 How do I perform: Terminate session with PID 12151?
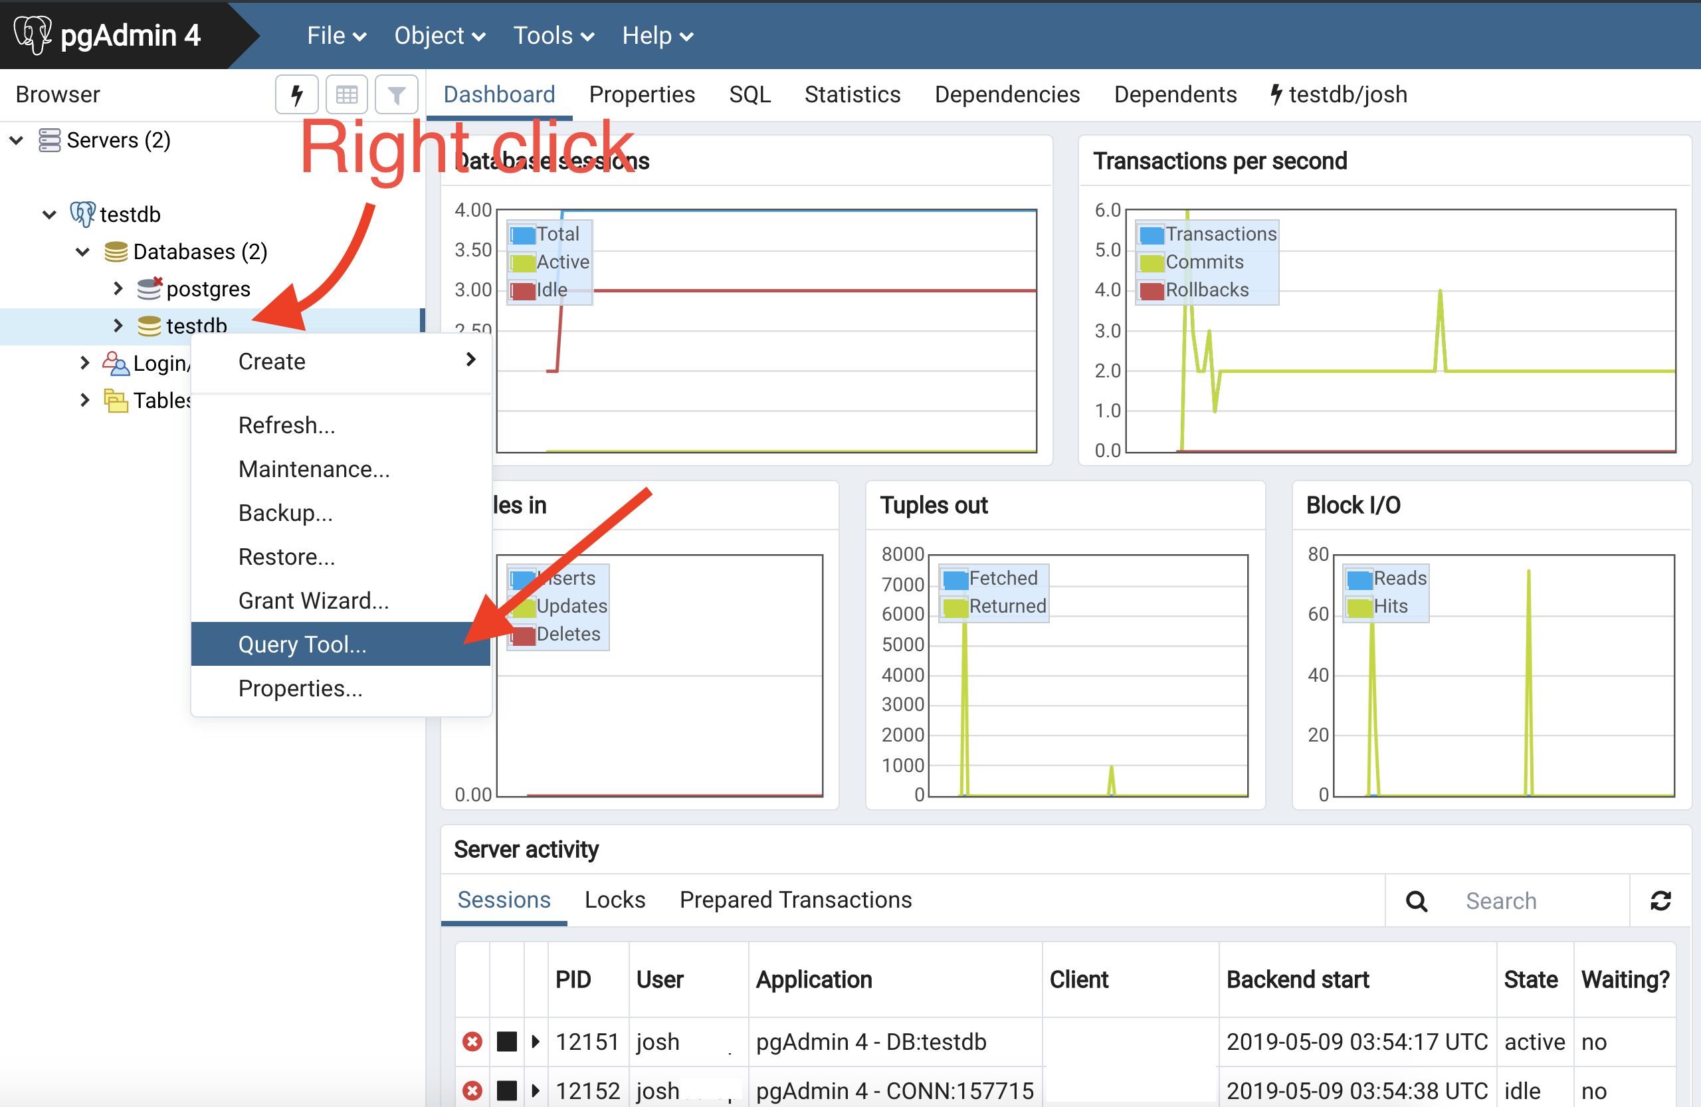(x=472, y=1042)
